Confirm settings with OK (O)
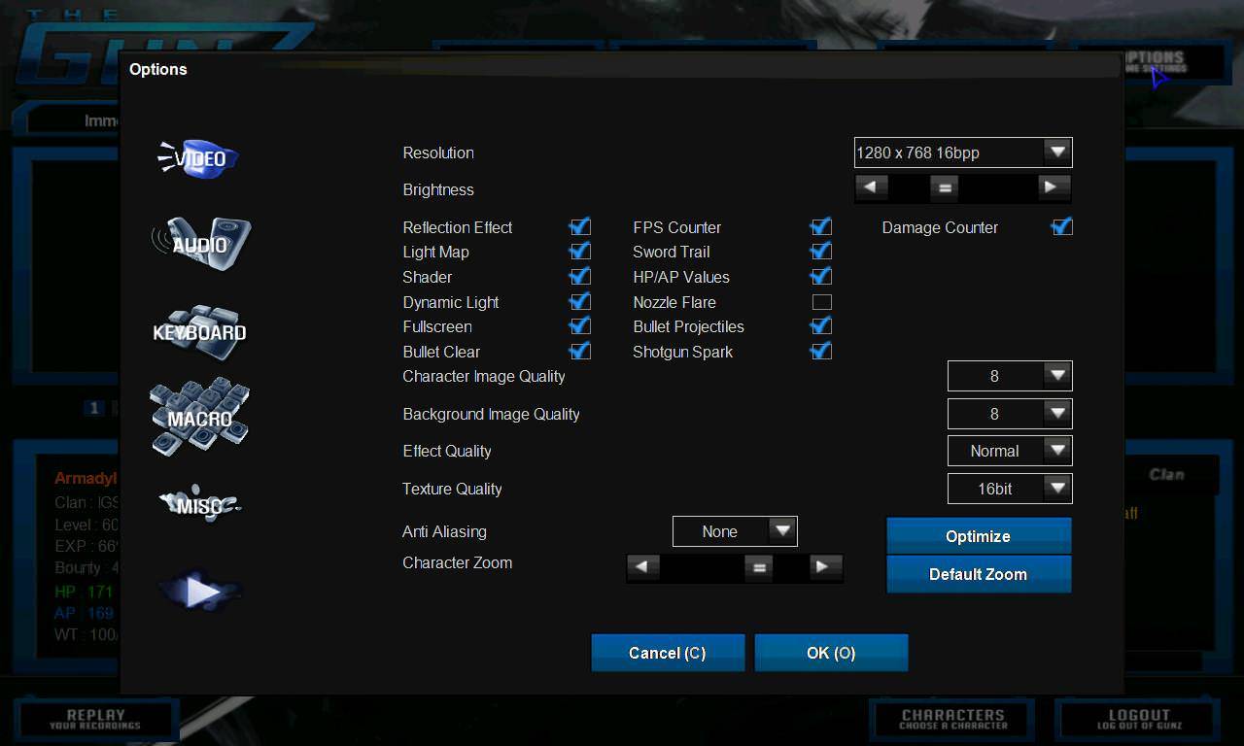This screenshot has height=746, width=1244. click(831, 653)
